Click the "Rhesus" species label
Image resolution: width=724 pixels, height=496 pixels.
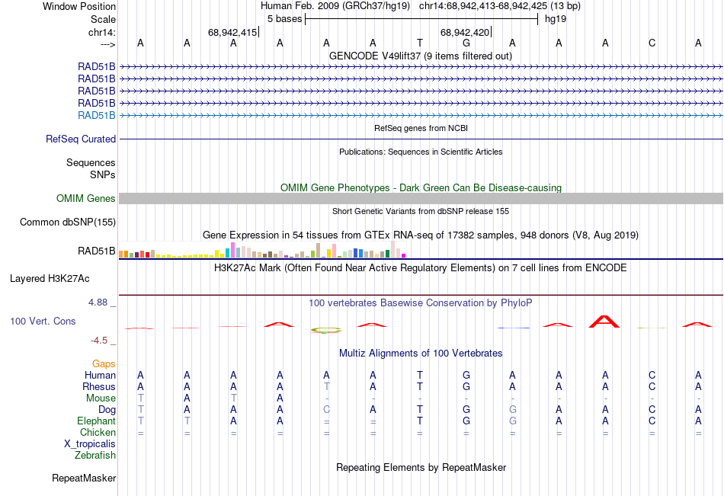[x=99, y=386]
